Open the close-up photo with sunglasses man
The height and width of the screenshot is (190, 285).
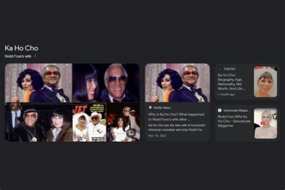click(x=106, y=83)
